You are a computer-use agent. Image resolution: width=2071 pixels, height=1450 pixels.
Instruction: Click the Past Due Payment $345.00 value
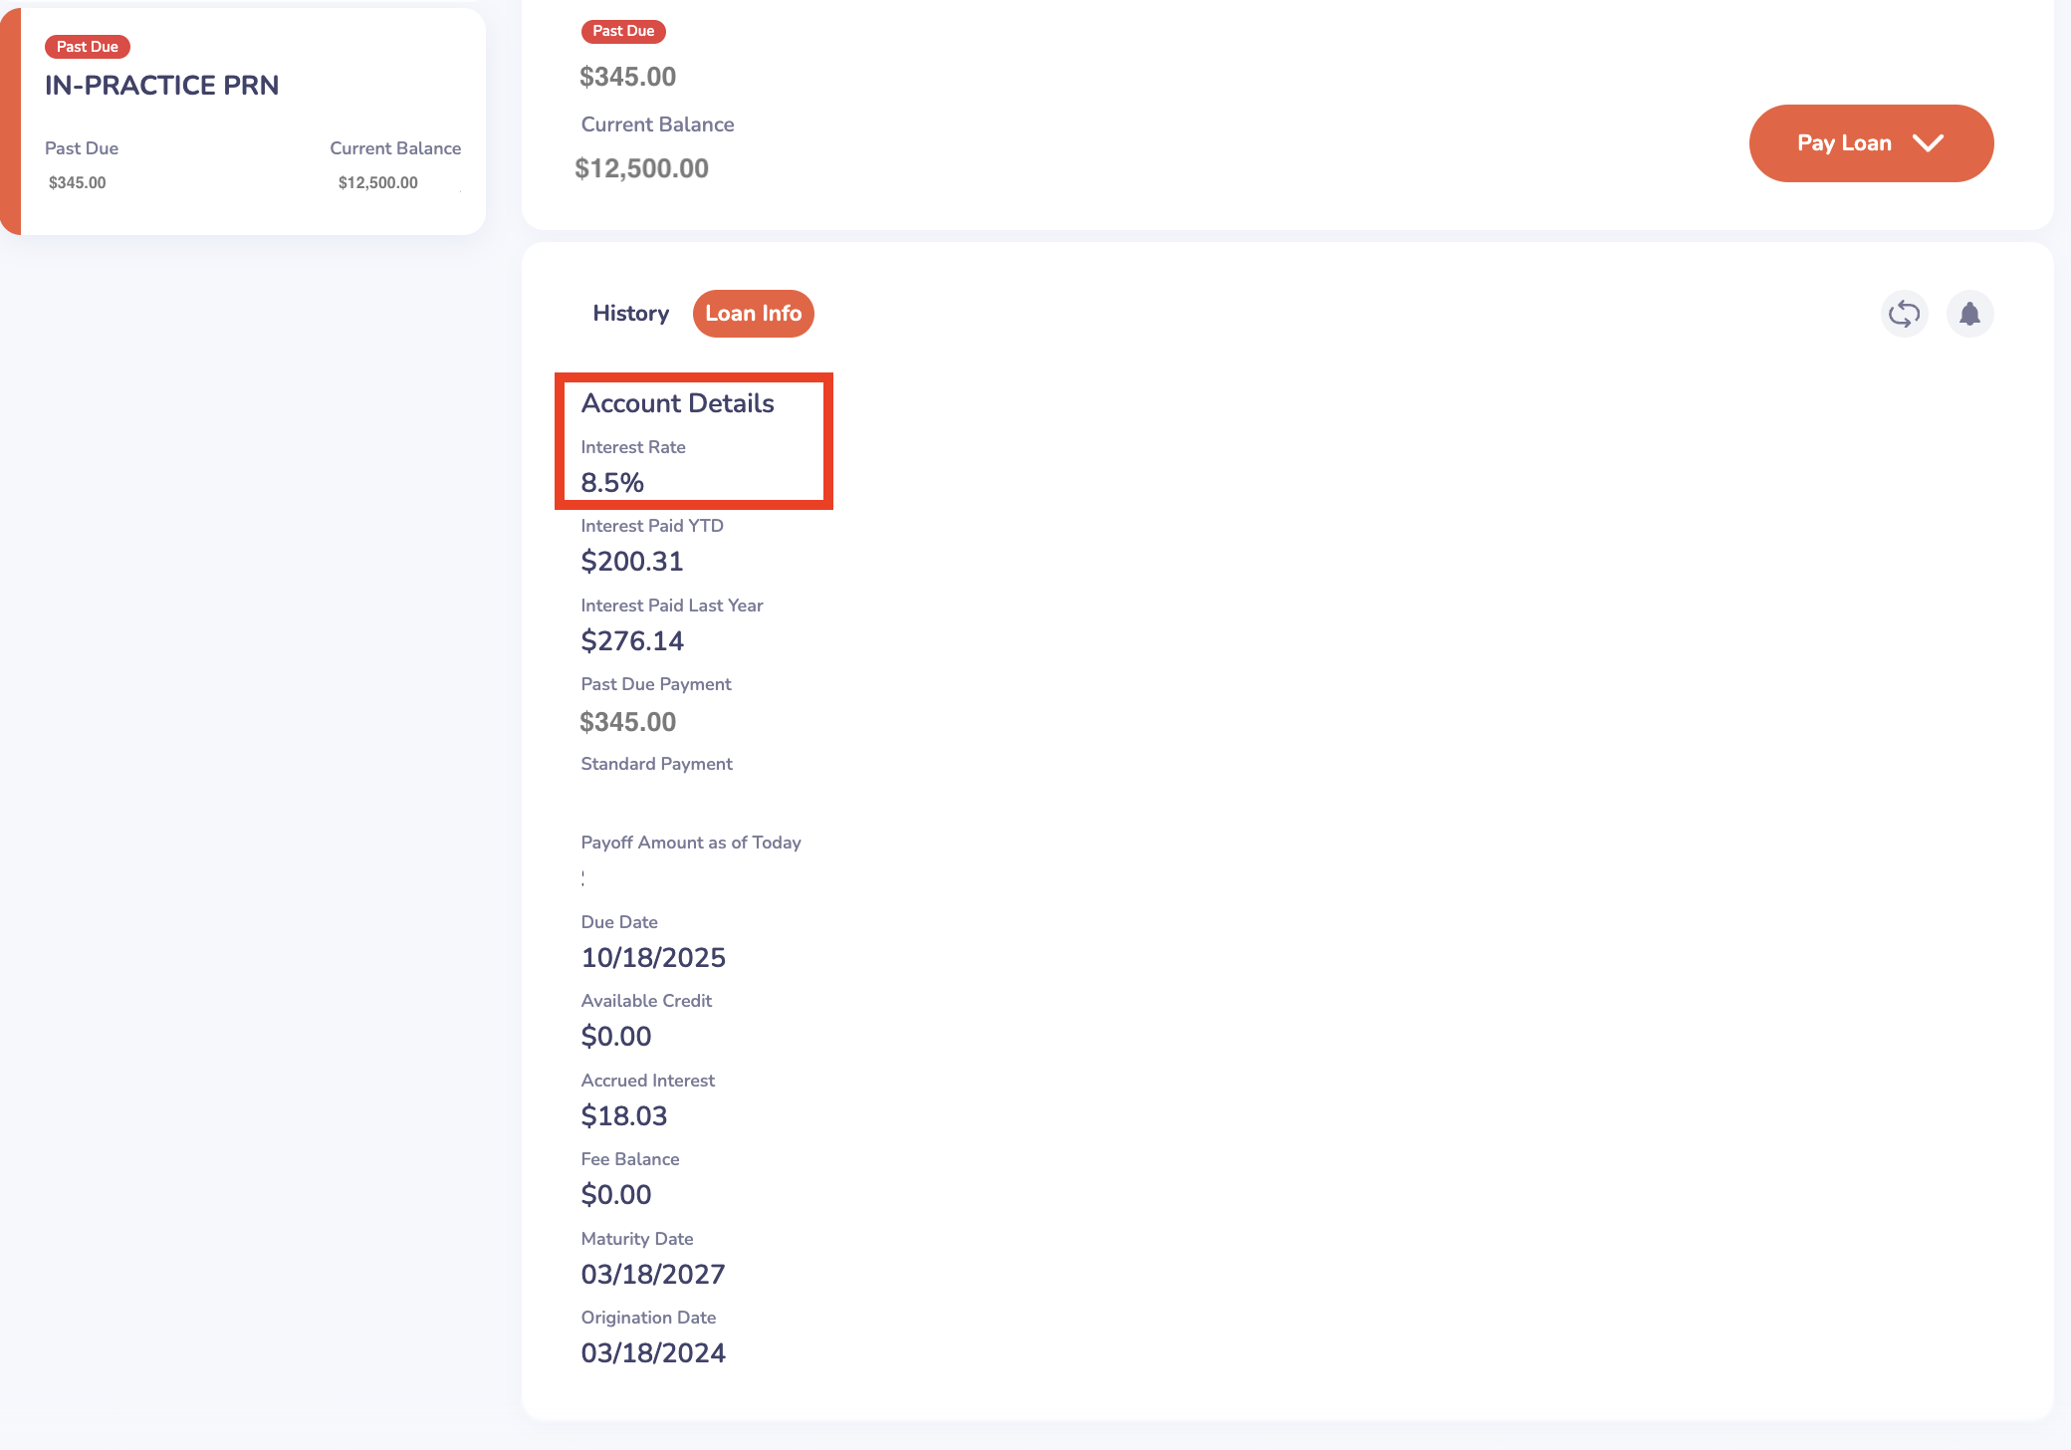point(627,722)
